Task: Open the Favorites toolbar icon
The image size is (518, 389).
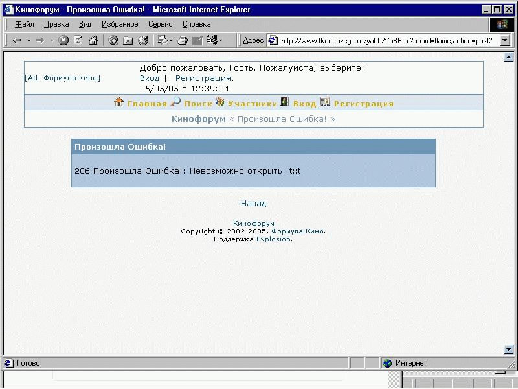Action: 128,41
